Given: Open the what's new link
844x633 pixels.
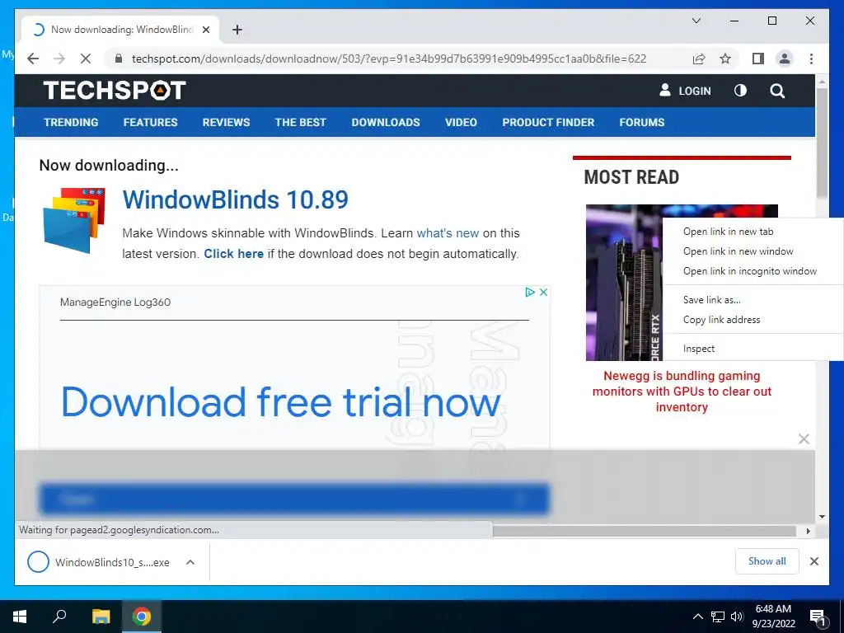Looking at the screenshot, I should click(x=448, y=233).
